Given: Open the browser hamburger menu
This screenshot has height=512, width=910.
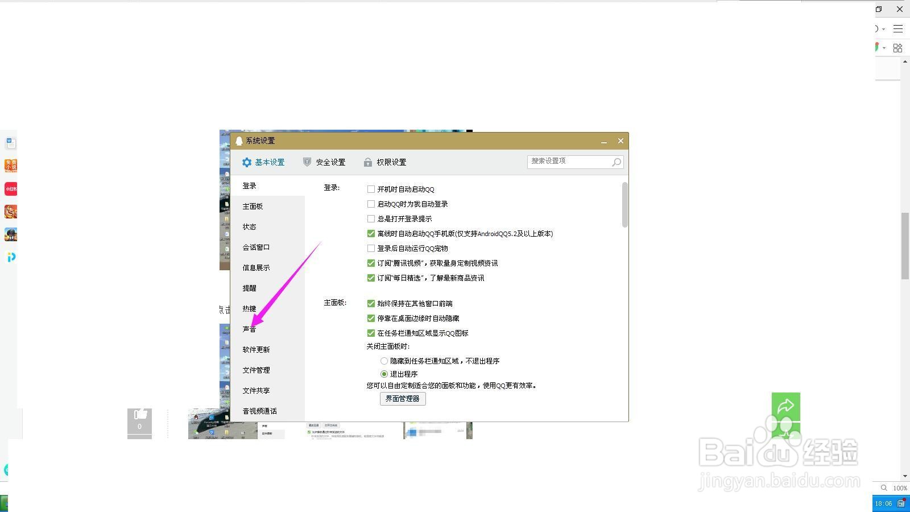Looking at the screenshot, I should pos(898,28).
